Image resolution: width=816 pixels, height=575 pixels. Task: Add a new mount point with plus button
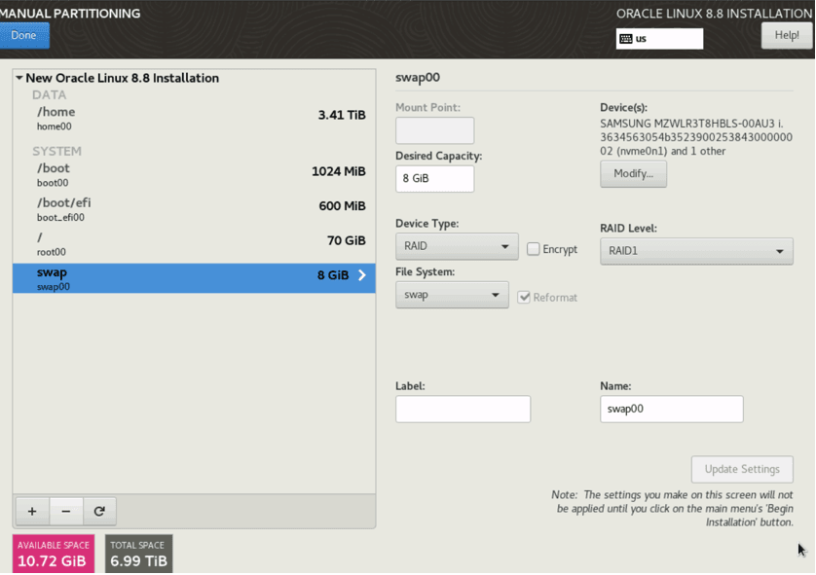click(x=31, y=511)
